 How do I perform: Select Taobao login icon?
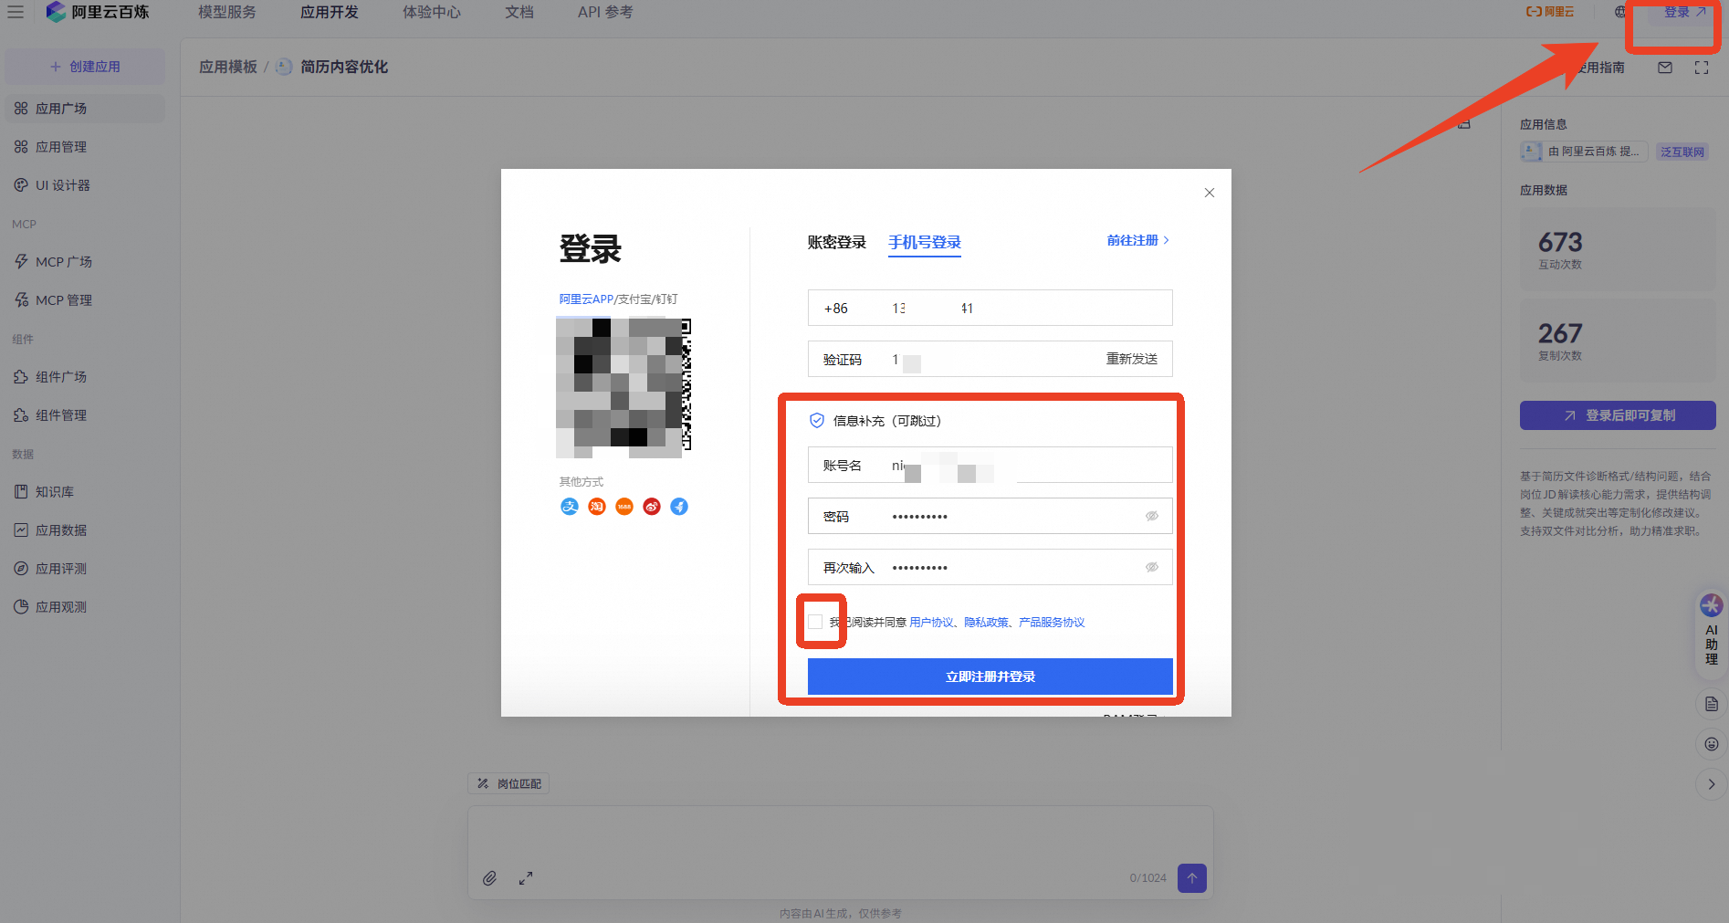pos(596,507)
